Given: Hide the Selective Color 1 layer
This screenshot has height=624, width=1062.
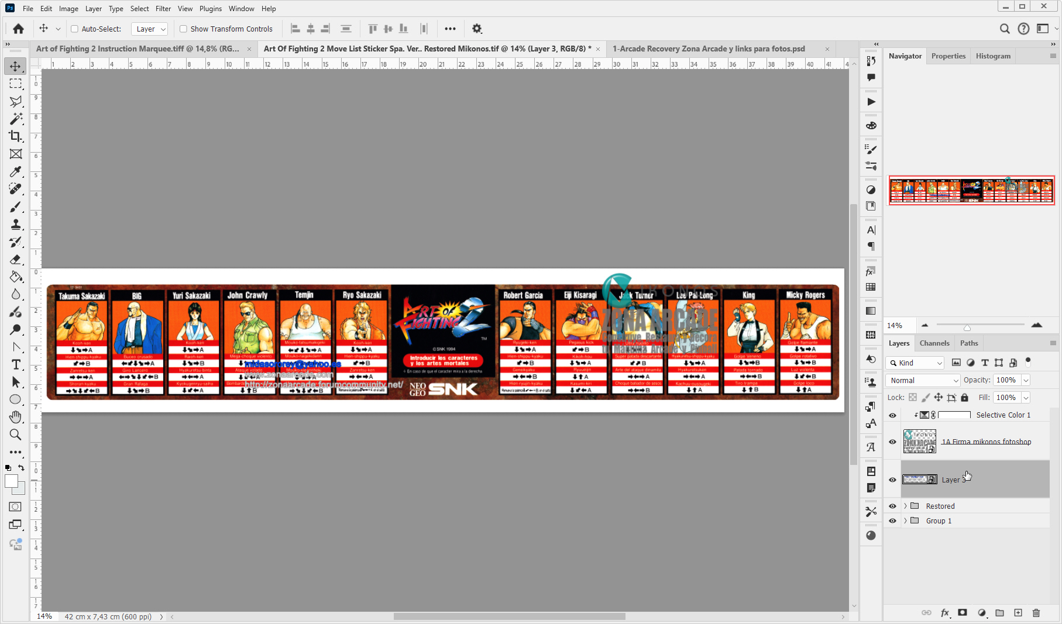Looking at the screenshot, I should [892, 415].
